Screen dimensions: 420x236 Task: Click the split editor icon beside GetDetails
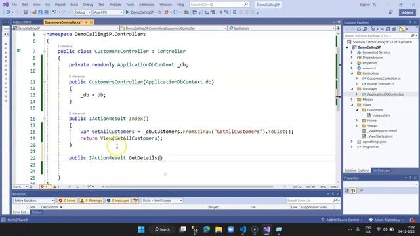(338, 28)
